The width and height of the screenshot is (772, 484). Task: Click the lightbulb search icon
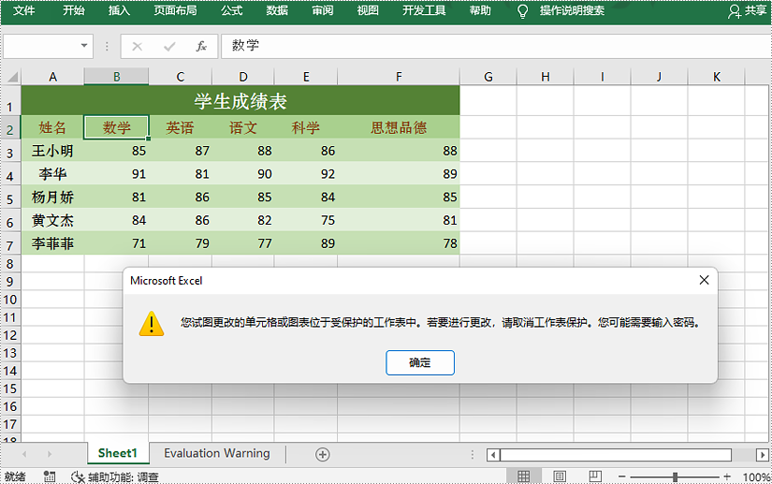[x=523, y=11]
